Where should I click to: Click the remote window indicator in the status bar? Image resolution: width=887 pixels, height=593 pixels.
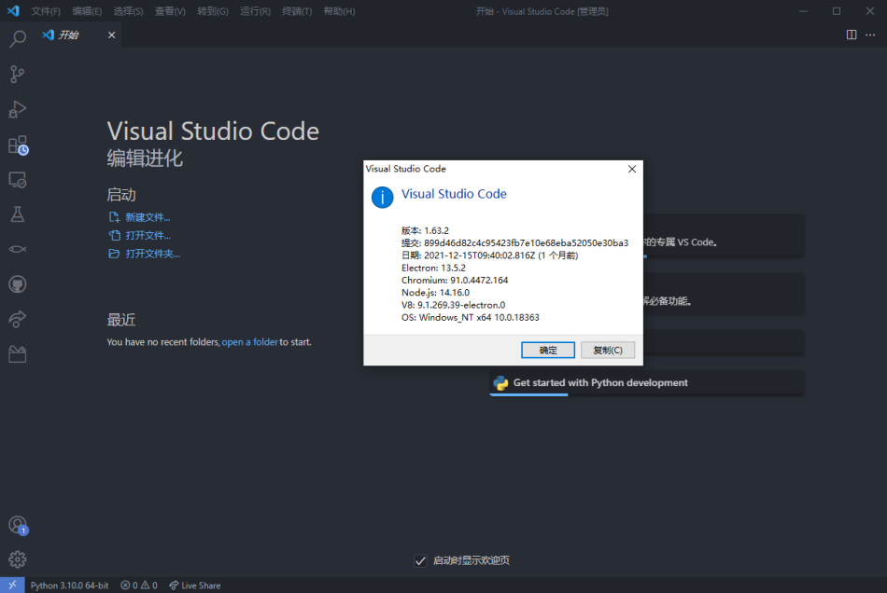click(12, 586)
